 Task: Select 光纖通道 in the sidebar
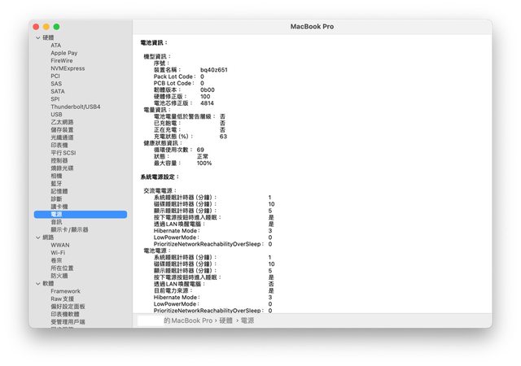pyautogui.click(x=62, y=137)
